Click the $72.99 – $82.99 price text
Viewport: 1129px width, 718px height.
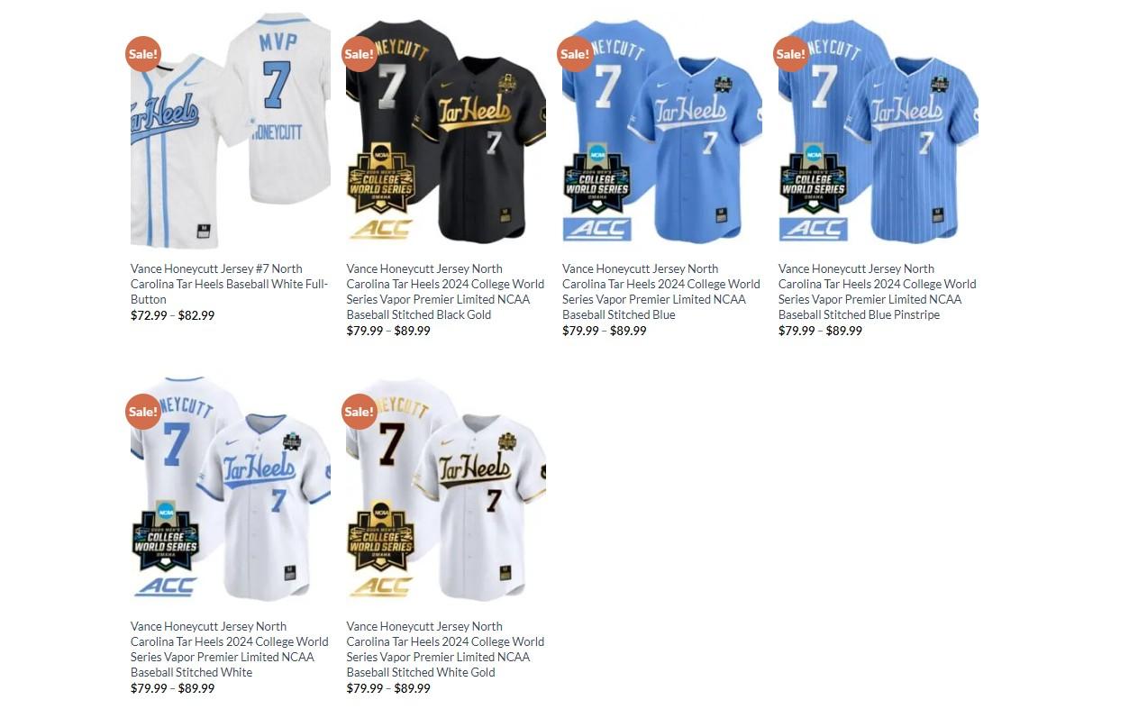pyautogui.click(x=172, y=315)
